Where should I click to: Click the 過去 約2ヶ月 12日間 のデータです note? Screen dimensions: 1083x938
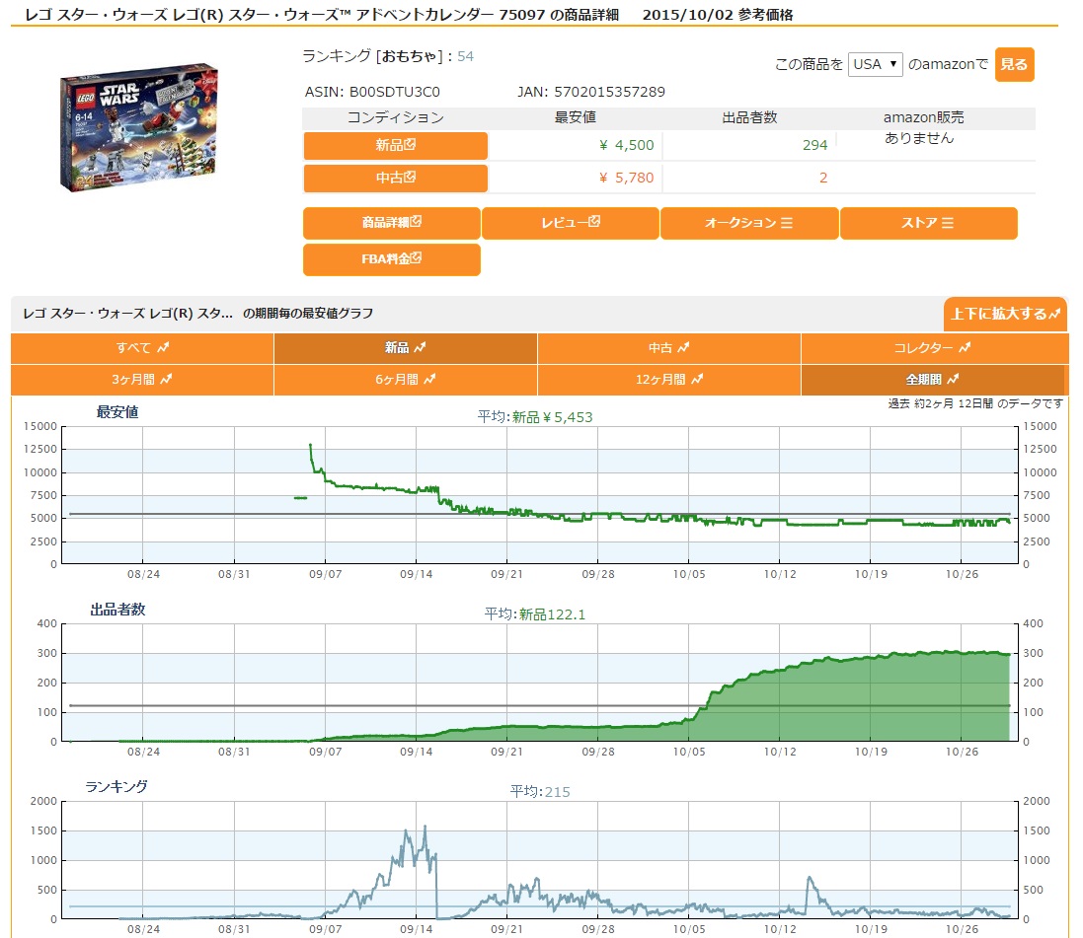click(x=975, y=403)
